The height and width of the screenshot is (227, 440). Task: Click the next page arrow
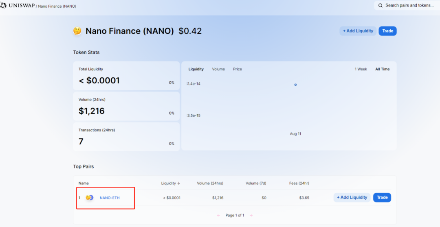pos(251,215)
